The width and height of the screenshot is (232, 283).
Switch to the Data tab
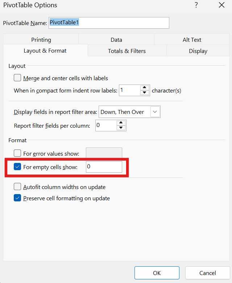tap(116, 40)
